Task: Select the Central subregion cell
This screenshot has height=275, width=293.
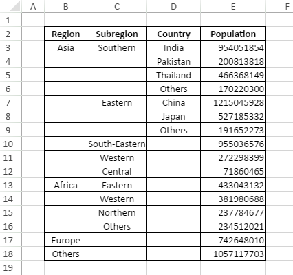Action: (x=117, y=171)
